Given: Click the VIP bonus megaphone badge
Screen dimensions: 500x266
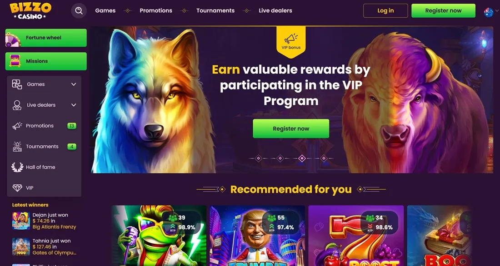Looking at the screenshot, I should coord(291,42).
